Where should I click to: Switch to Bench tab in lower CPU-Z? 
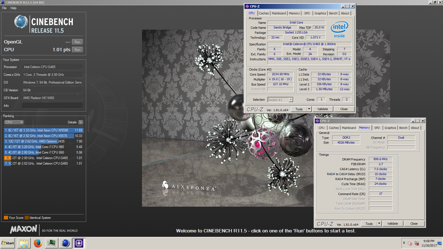(x=403, y=128)
